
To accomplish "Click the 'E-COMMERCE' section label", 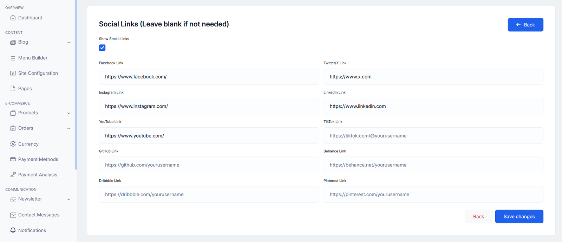I will tap(18, 103).
